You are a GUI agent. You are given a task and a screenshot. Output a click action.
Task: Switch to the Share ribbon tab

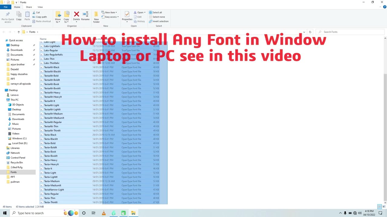(29, 7)
